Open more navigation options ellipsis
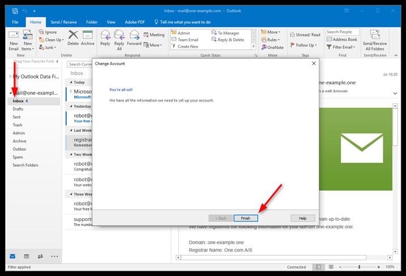Screen dimensions: 406x276 click(54, 256)
